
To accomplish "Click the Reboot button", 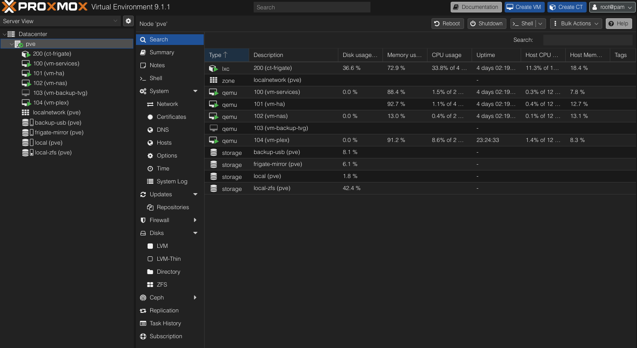I will click(x=448, y=24).
